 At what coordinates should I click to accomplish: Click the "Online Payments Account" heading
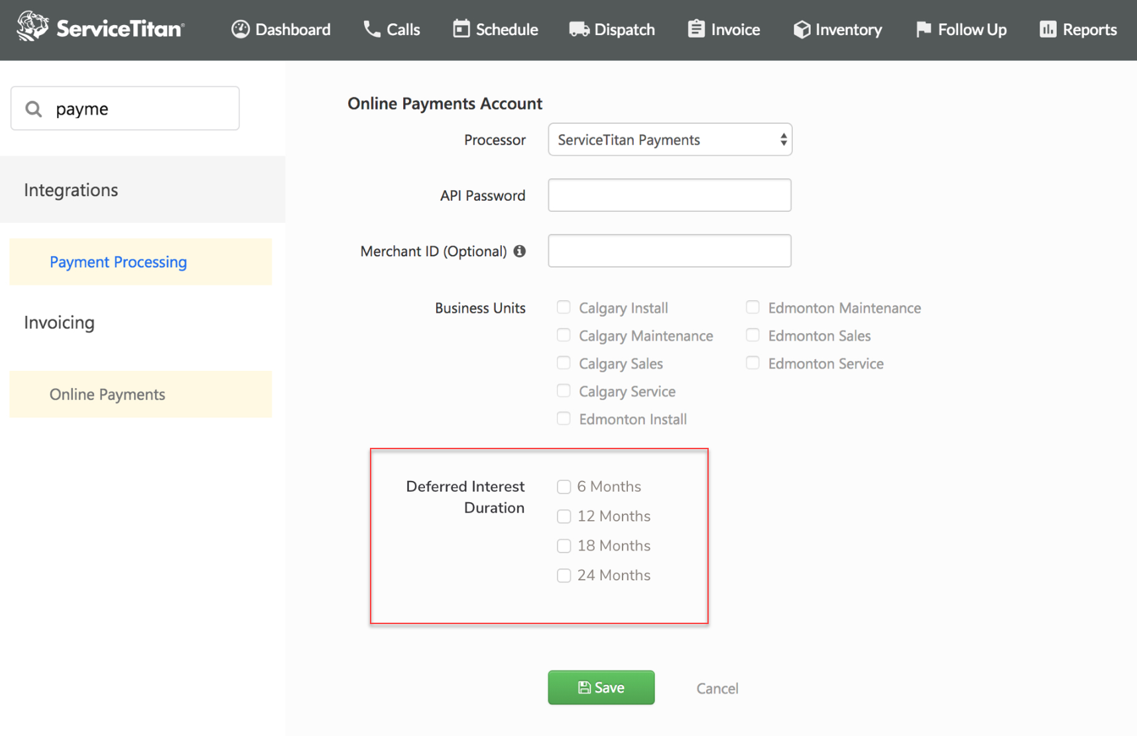445,103
